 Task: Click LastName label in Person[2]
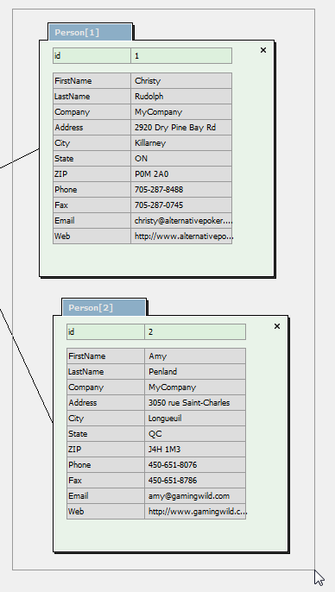(105, 371)
